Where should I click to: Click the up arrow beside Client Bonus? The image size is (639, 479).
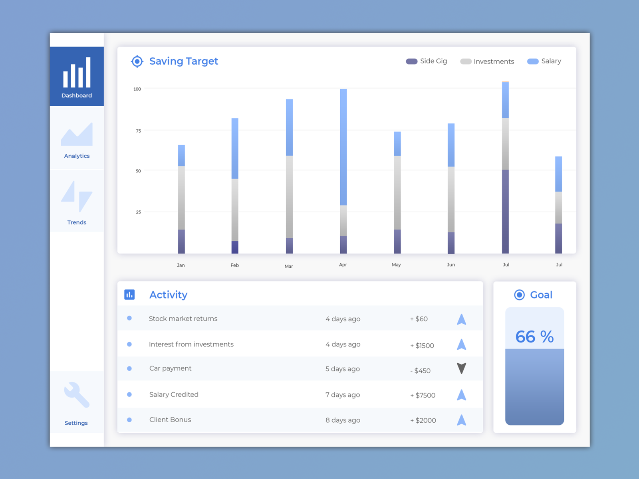coord(461,420)
